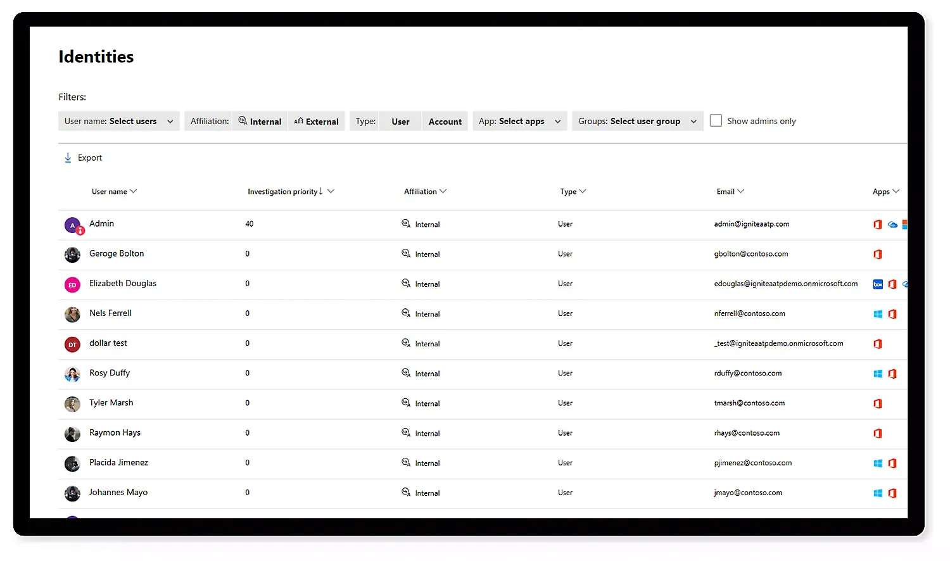Toggle the External affiliation filter
950x561 pixels.
pyautogui.click(x=317, y=122)
